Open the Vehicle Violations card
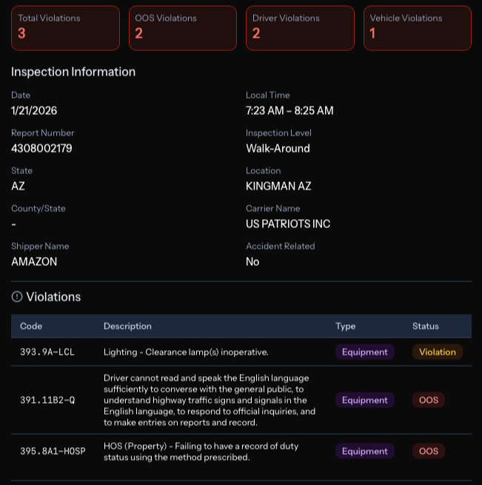 [418, 28]
